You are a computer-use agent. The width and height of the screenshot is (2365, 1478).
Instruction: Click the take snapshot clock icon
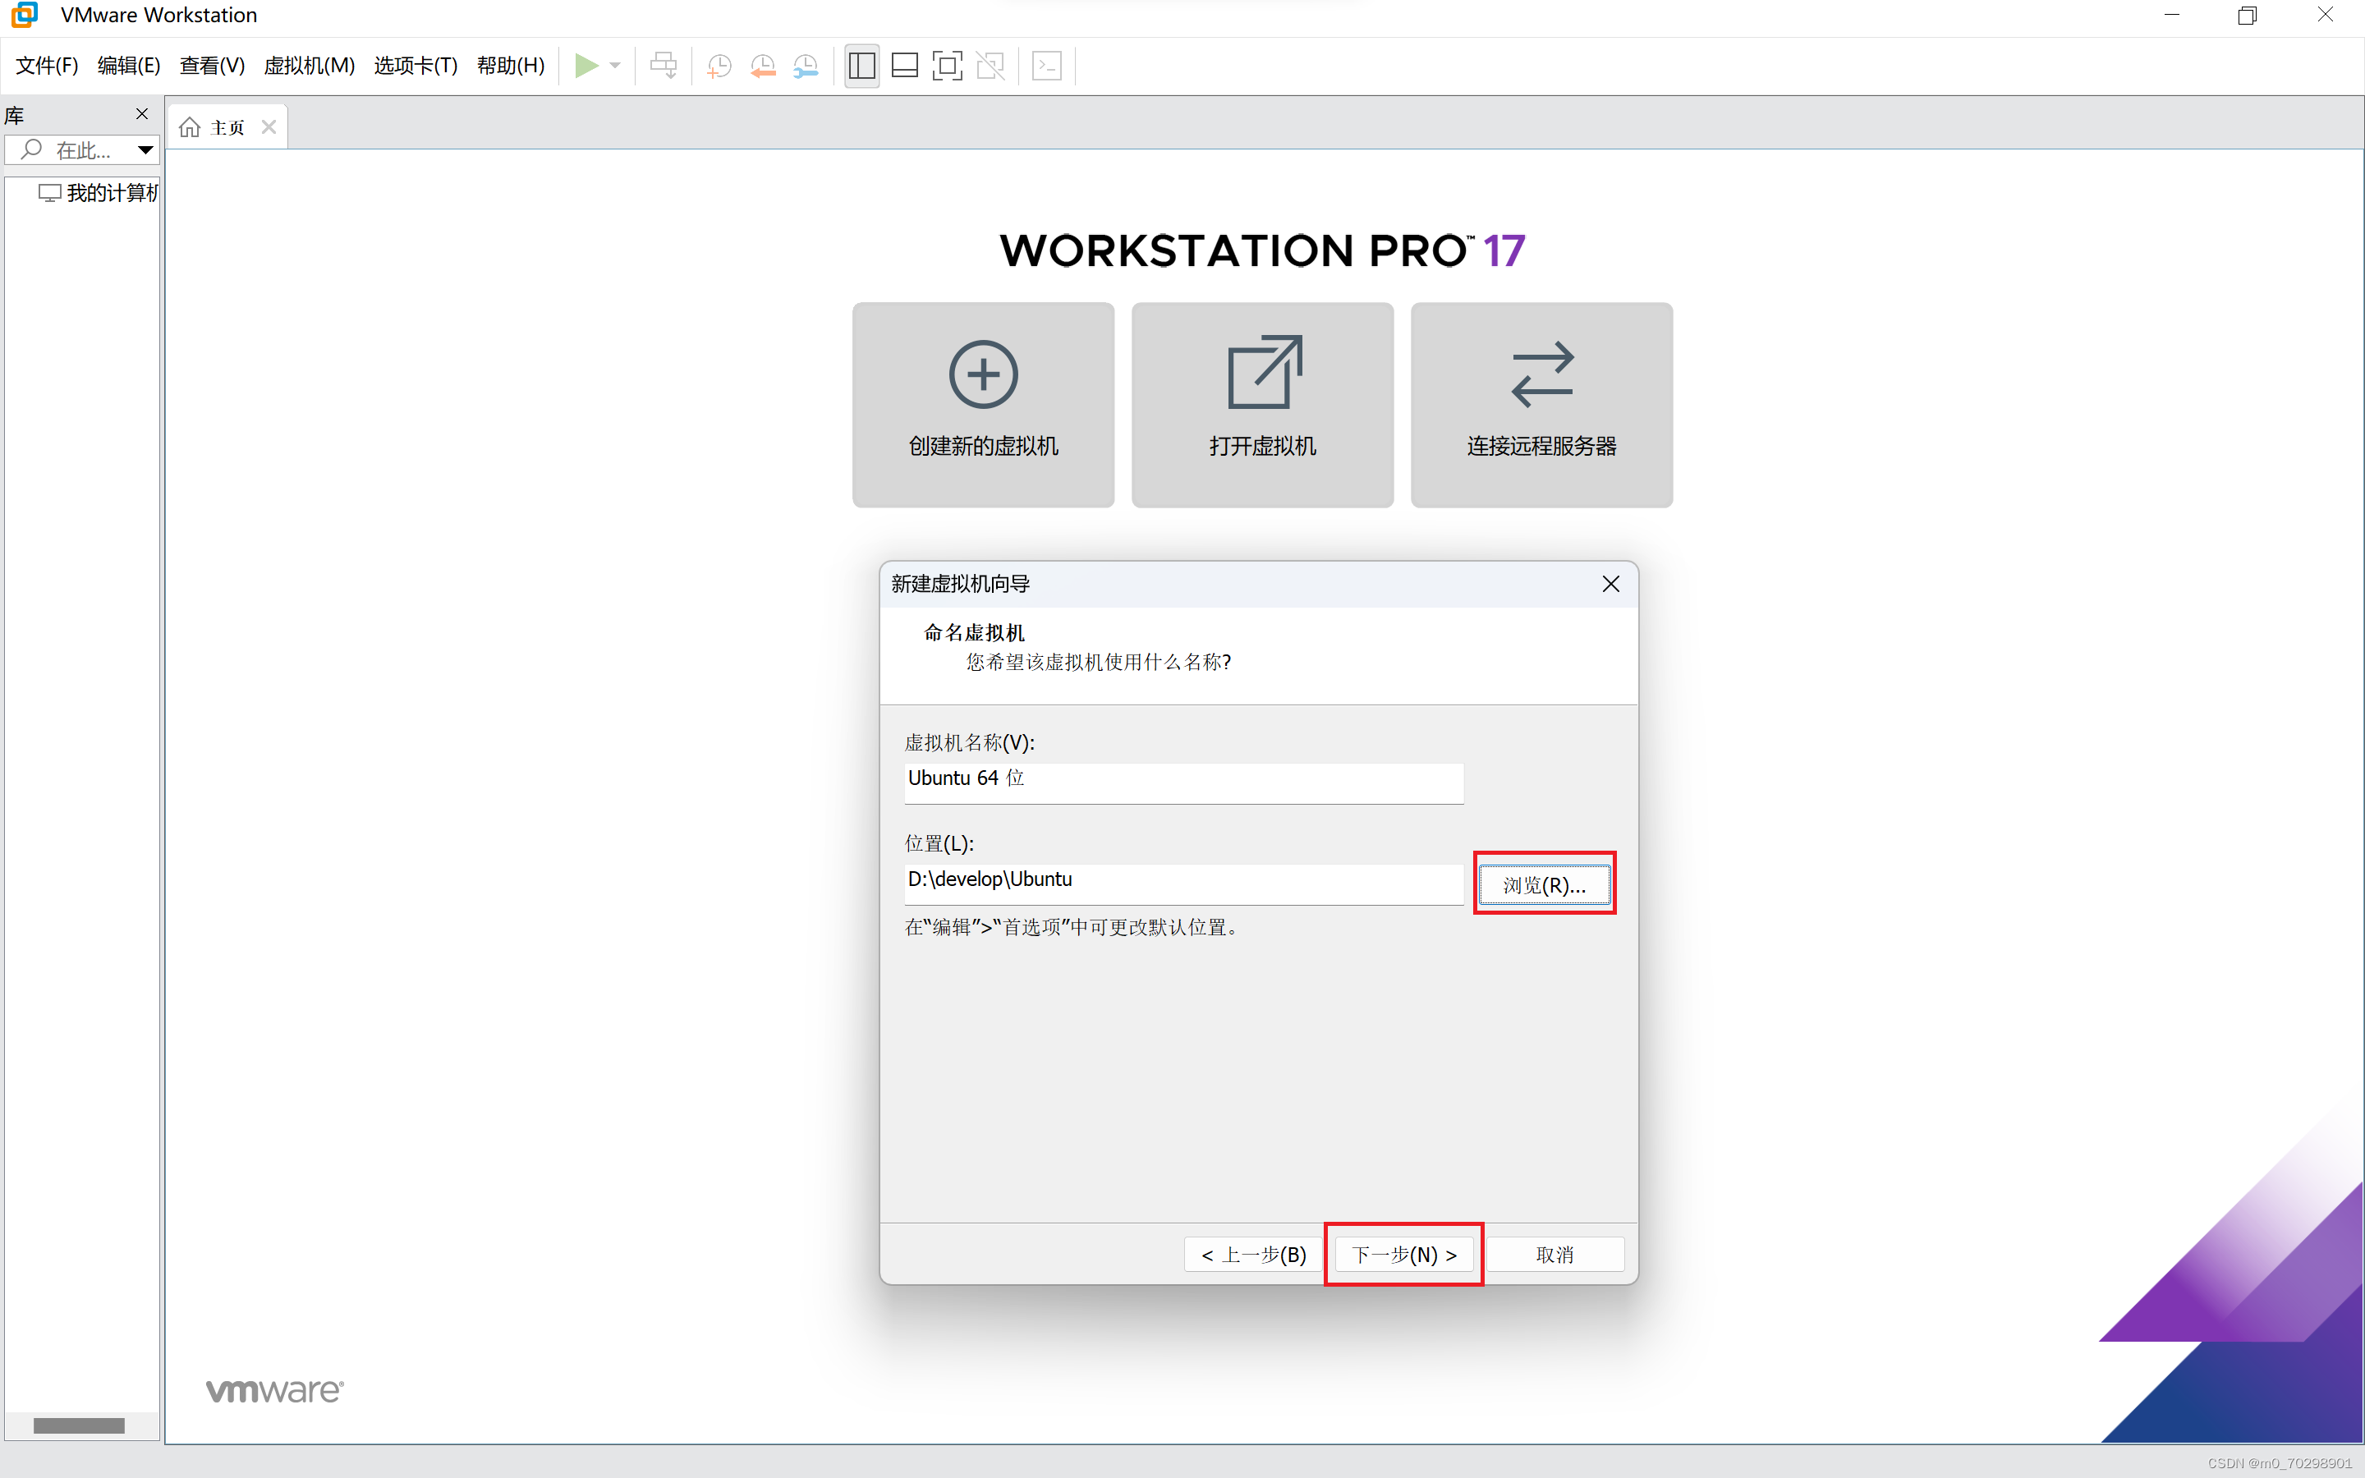pos(719,66)
